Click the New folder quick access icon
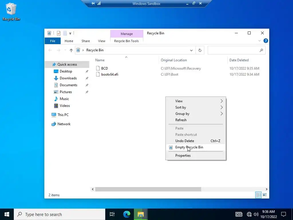Viewport: 293px width, 220px height. (x=65, y=33)
